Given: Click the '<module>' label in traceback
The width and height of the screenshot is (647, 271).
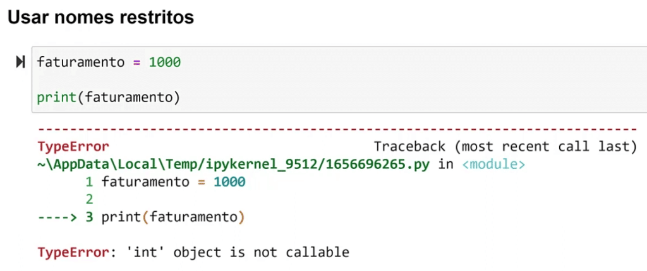Looking at the screenshot, I should [493, 164].
